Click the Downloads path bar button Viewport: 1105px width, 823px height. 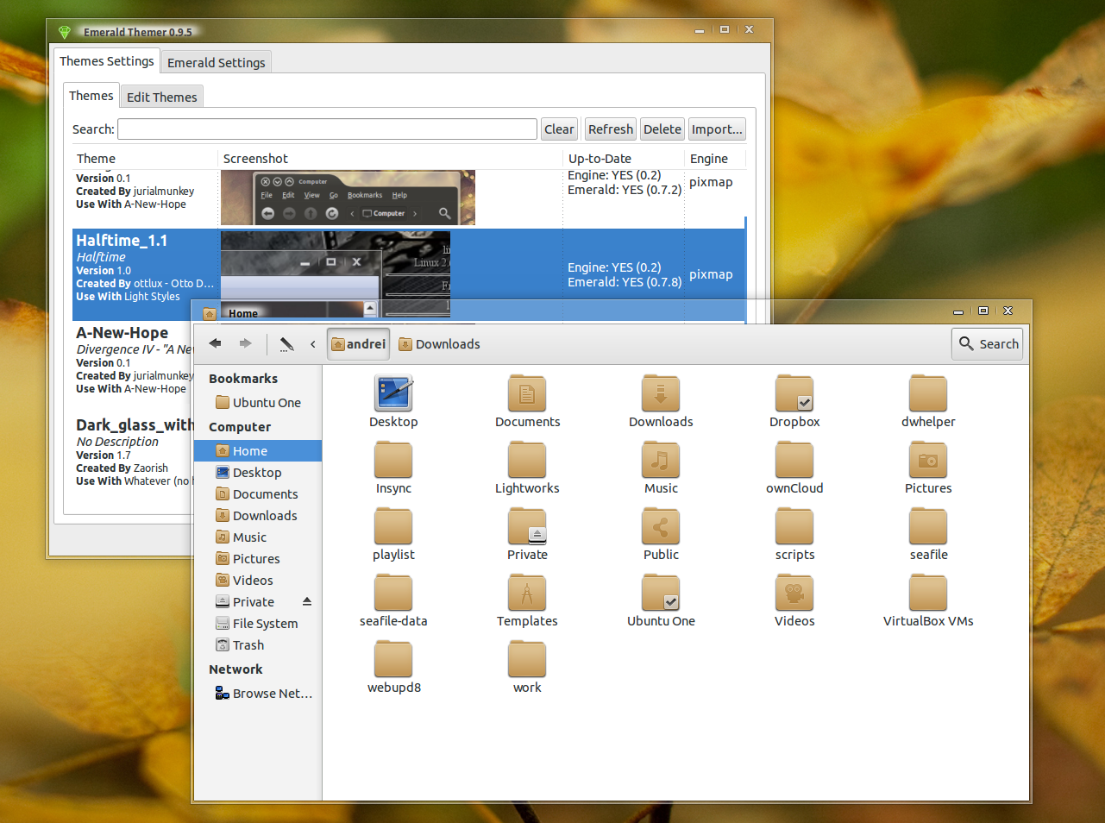click(439, 344)
